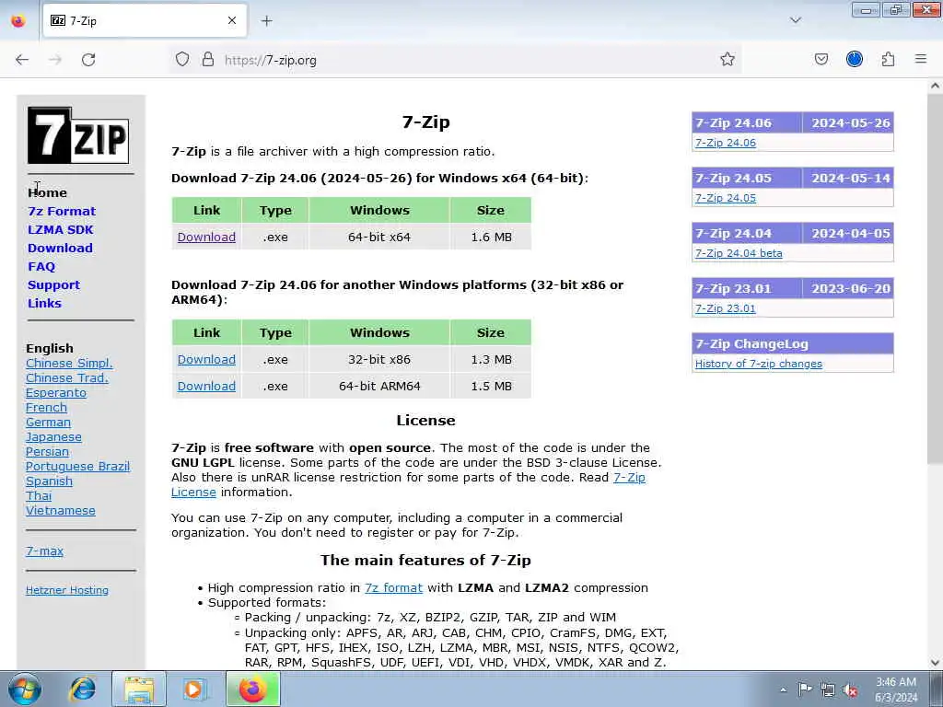Open 7z Format sidebar link
This screenshot has height=707, width=943.
62,211
